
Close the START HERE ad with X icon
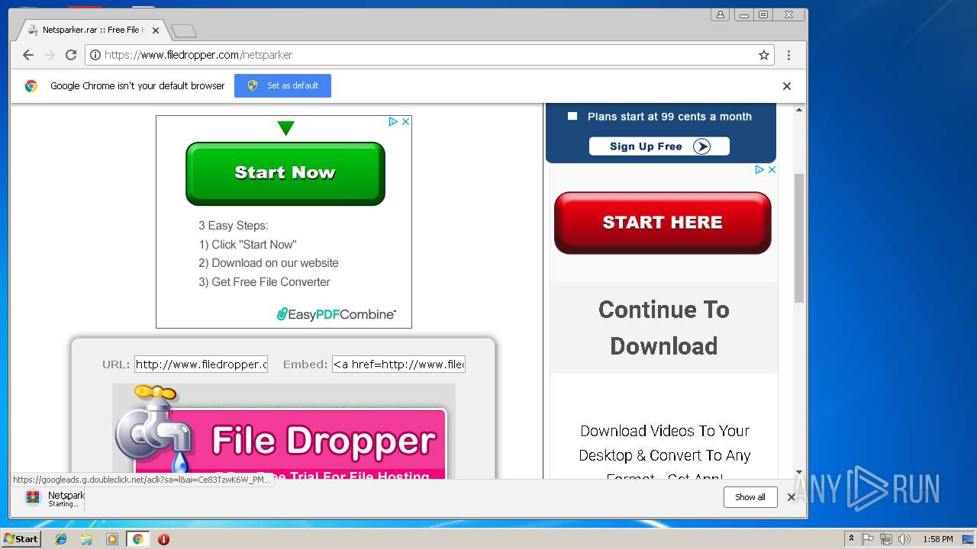pos(772,169)
